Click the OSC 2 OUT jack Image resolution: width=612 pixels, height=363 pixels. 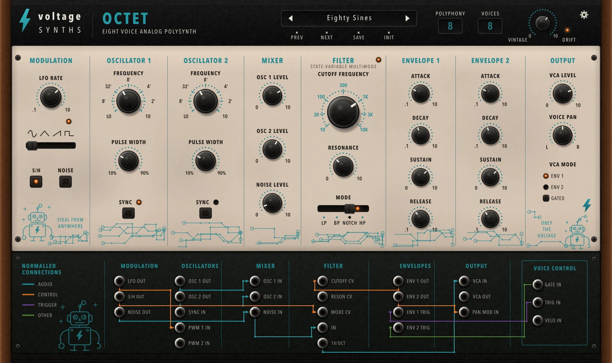[180, 297]
